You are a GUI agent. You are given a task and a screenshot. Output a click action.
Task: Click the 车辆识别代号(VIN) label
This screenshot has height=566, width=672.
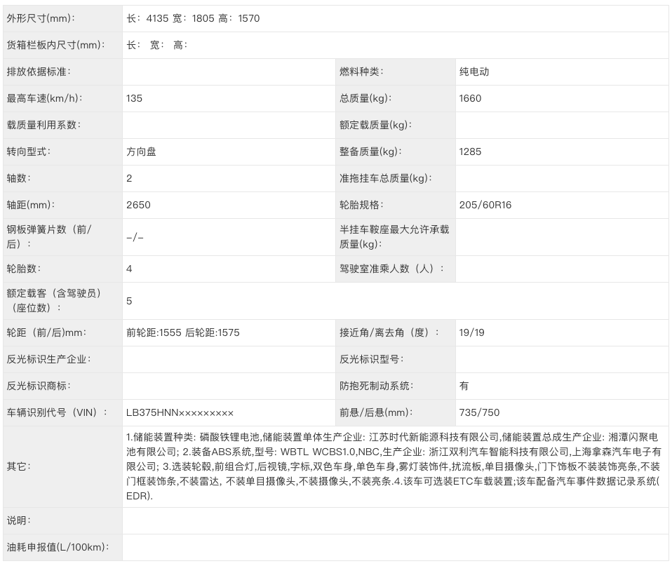[x=57, y=412]
